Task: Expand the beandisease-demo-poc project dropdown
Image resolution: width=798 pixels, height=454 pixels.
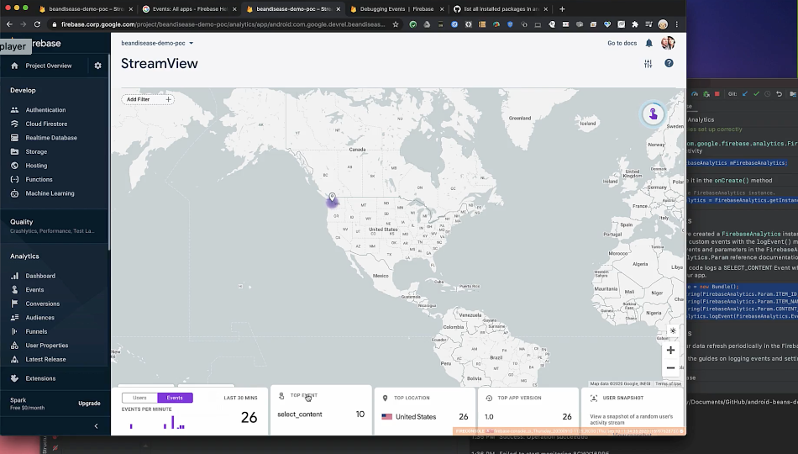Action: pos(157,43)
